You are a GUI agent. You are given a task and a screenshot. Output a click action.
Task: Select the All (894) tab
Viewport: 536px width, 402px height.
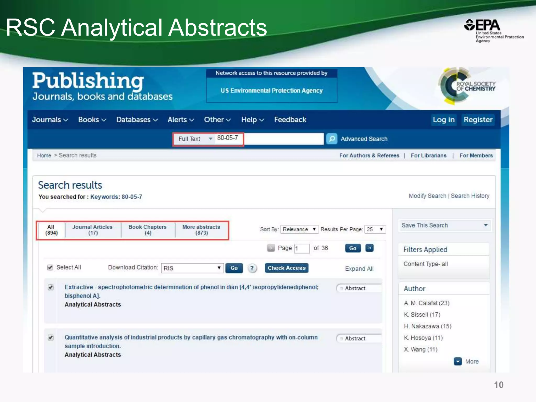(x=51, y=230)
